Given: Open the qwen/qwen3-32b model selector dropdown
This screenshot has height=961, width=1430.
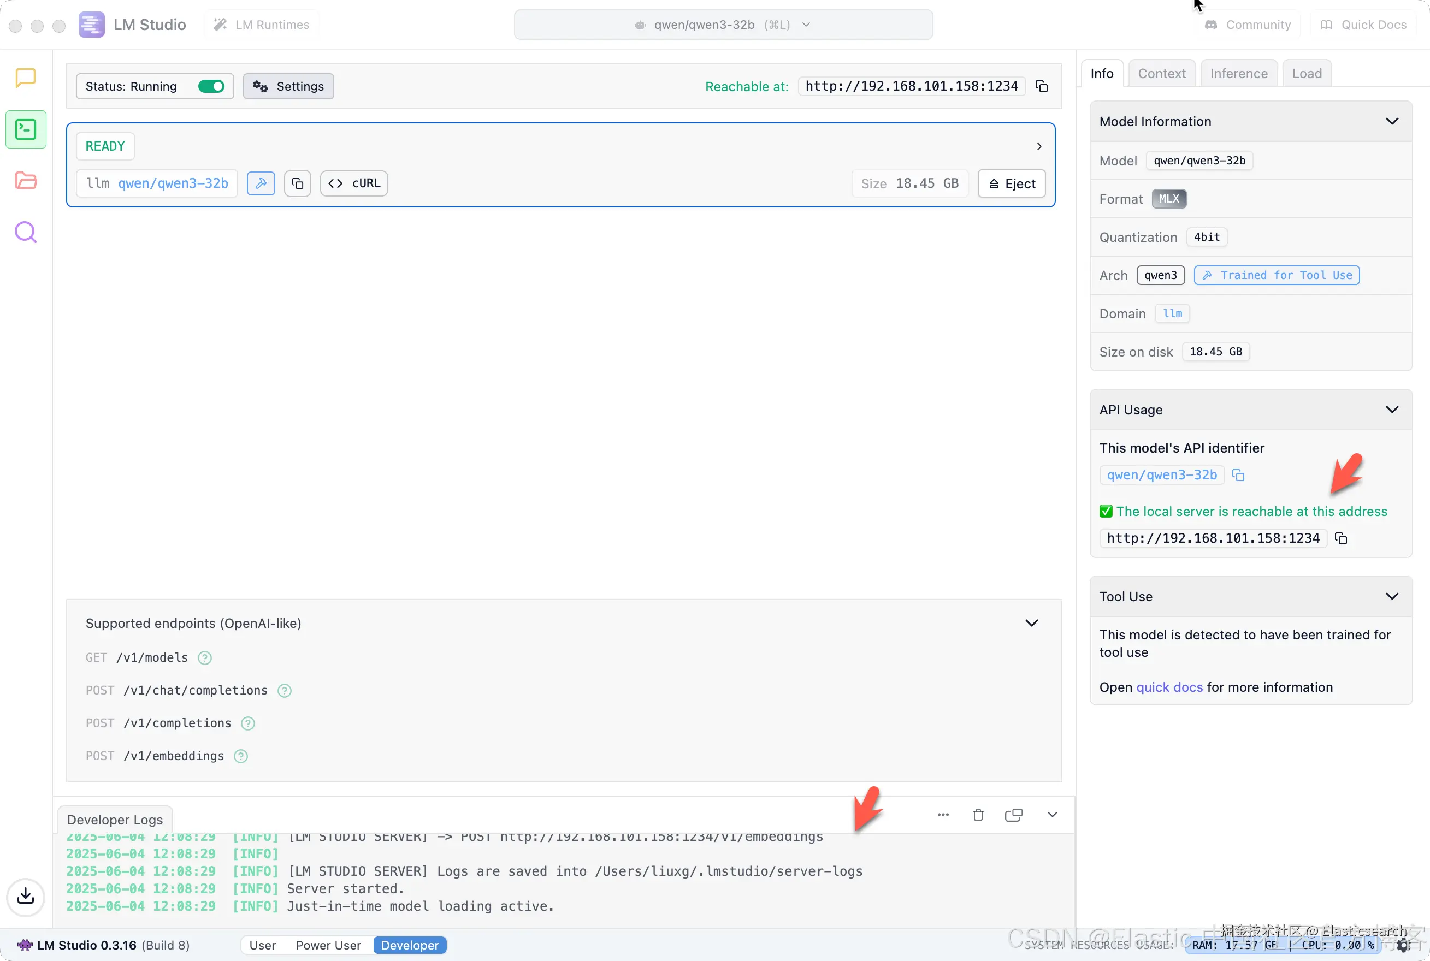Looking at the screenshot, I should pyautogui.click(x=723, y=25).
